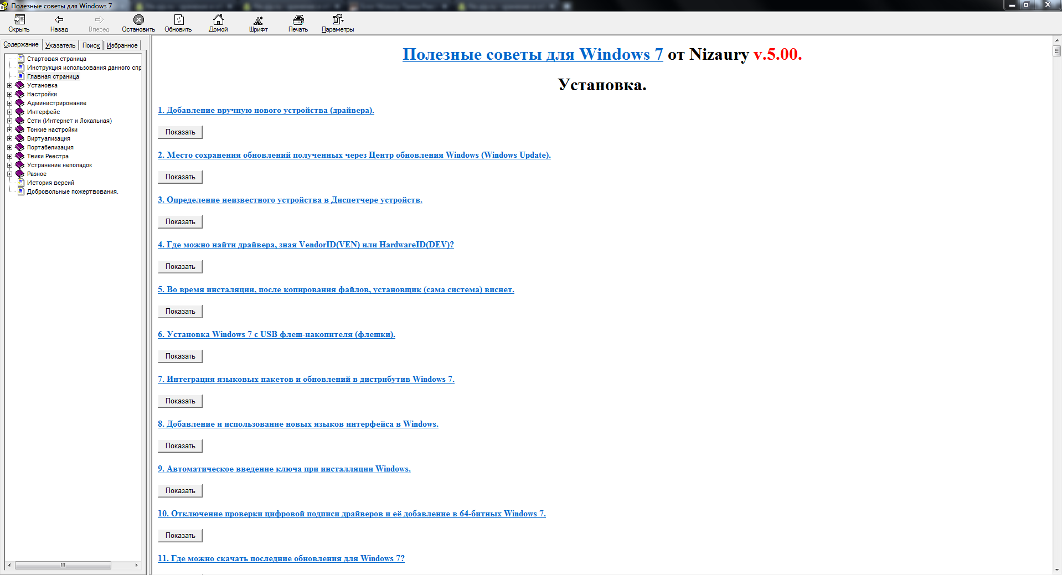Click the book icon beside Портабелизация
This screenshot has height=575, width=1062.
pos(20,147)
